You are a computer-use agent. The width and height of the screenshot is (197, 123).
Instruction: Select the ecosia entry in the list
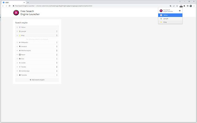pyautogui.click(x=37, y=63)
